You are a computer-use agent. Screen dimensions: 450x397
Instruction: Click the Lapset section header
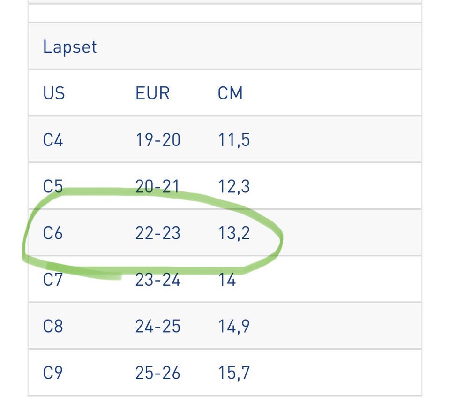[x=70, y=46]
